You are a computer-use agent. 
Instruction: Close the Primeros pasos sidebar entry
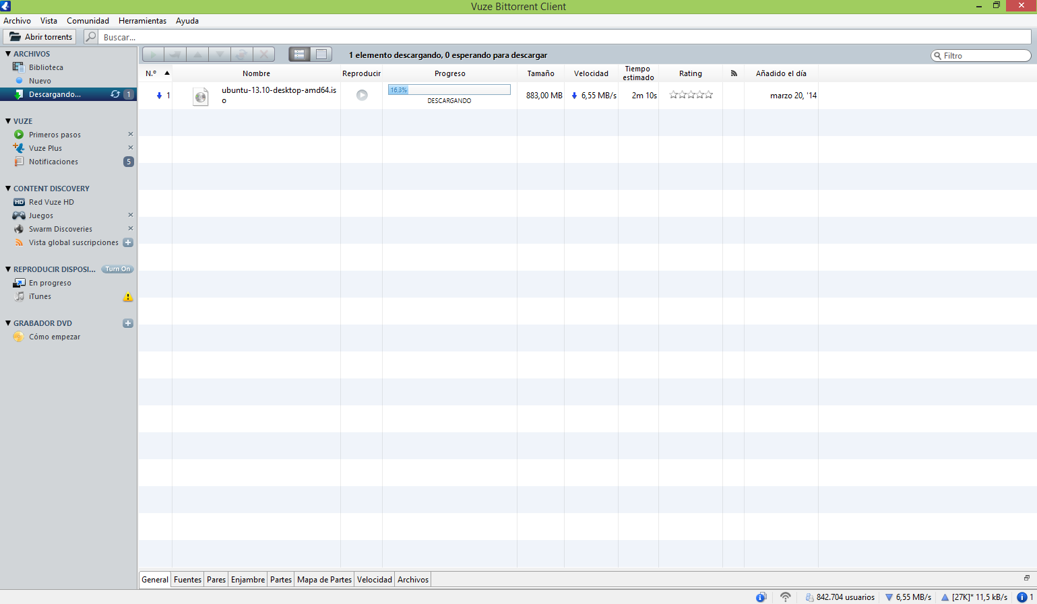[x=131, y=134]
